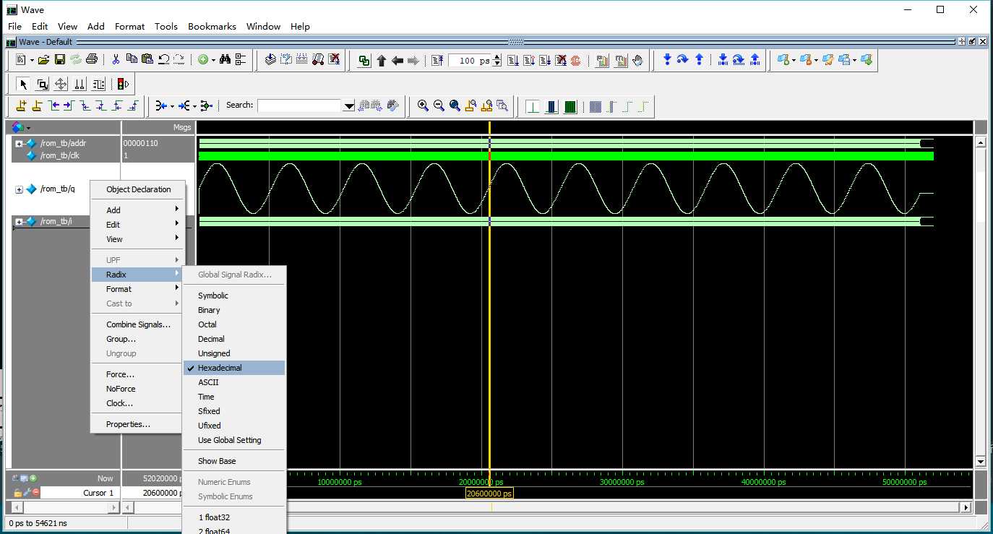Click the hand pan icon
The width and height of the screenshot is (993, 534).
(637, 61)
